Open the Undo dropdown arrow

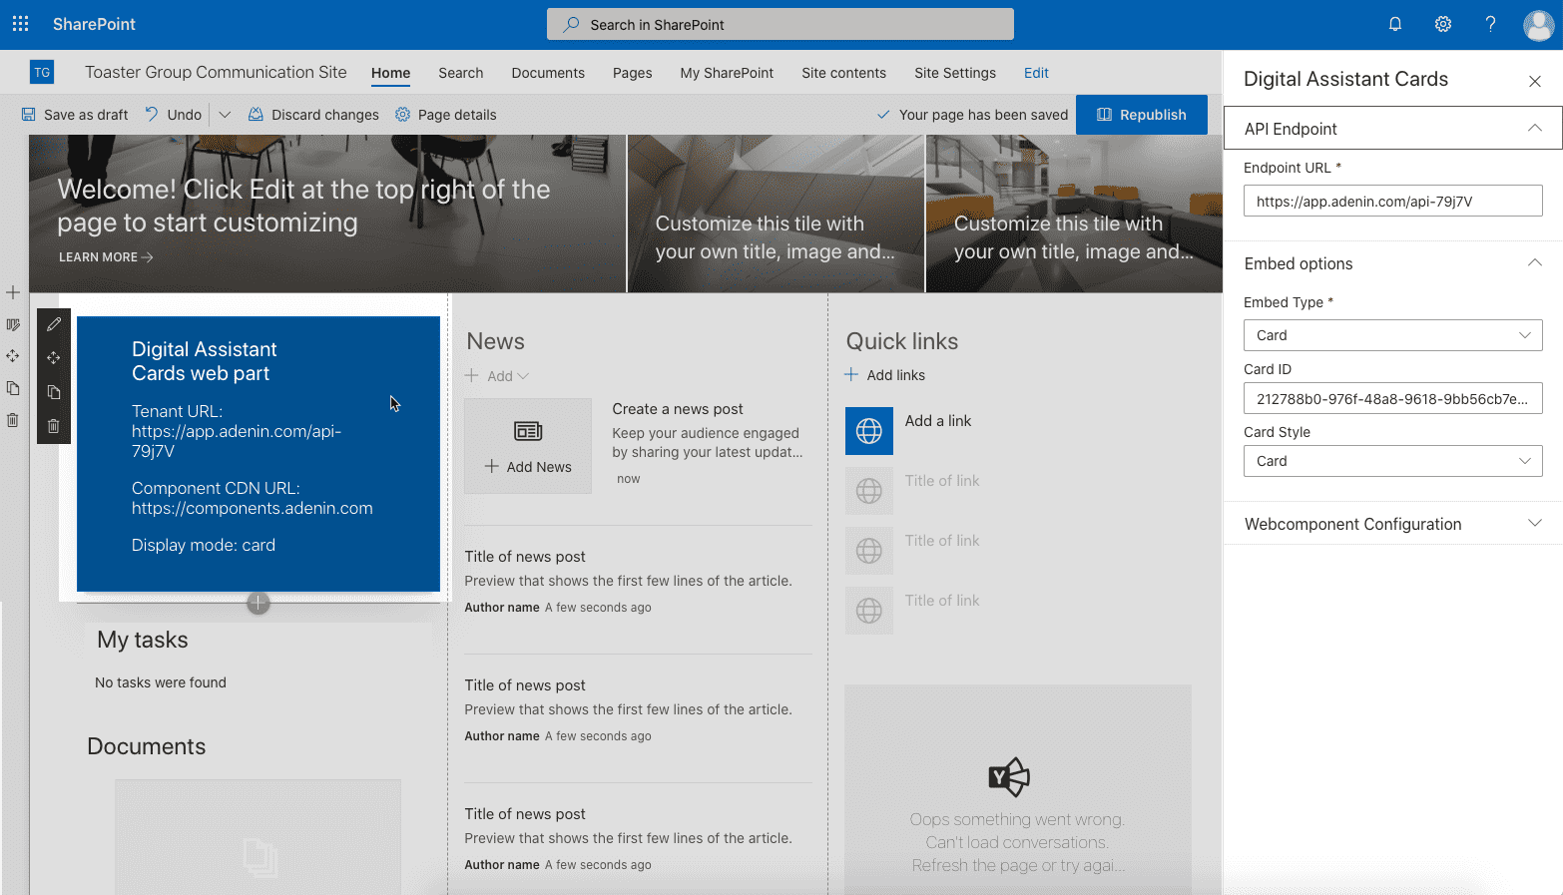(225, 115)
